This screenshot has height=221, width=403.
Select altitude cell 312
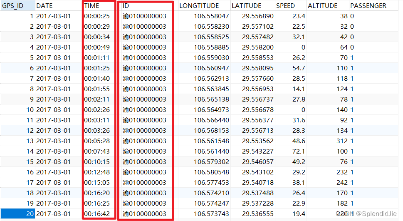tap(342, 141)
